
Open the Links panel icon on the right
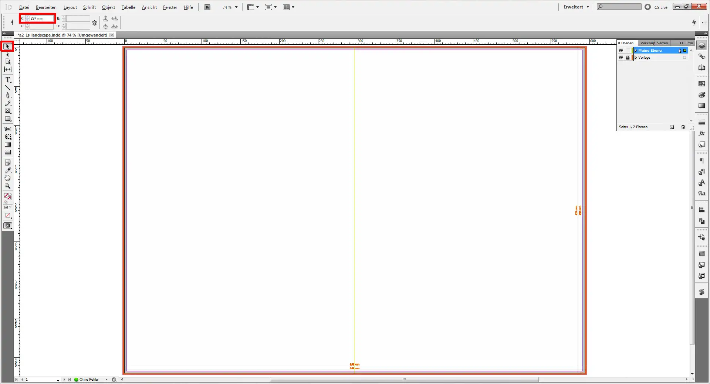(x=702, y=56)
